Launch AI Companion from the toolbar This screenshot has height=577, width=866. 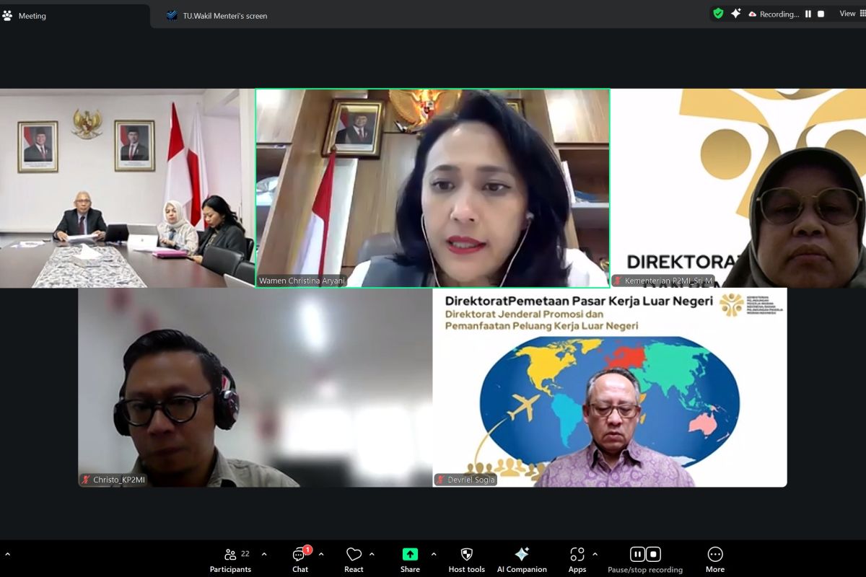coord(522,554)
